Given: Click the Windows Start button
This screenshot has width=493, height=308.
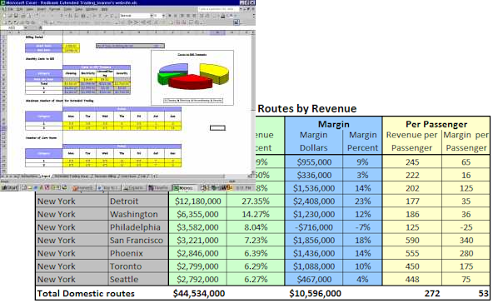Looking at the screenshot, I should click(9, 187).
